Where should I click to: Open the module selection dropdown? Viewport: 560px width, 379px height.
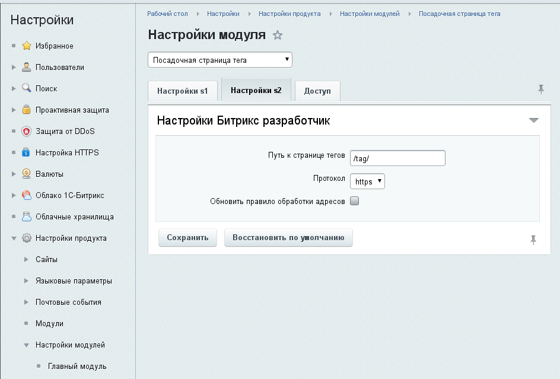(219, 60)
